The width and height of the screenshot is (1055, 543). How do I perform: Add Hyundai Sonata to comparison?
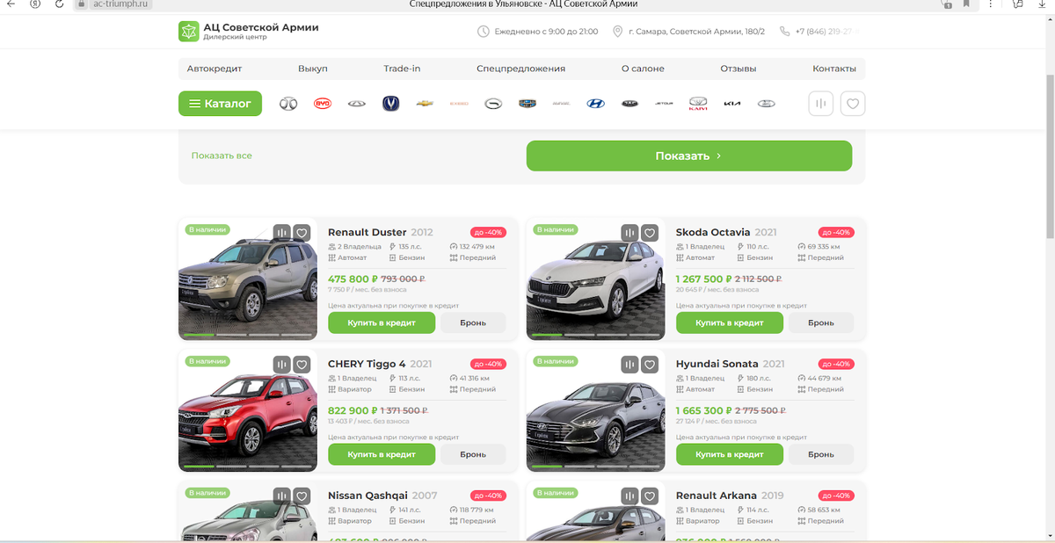point(629,364)
